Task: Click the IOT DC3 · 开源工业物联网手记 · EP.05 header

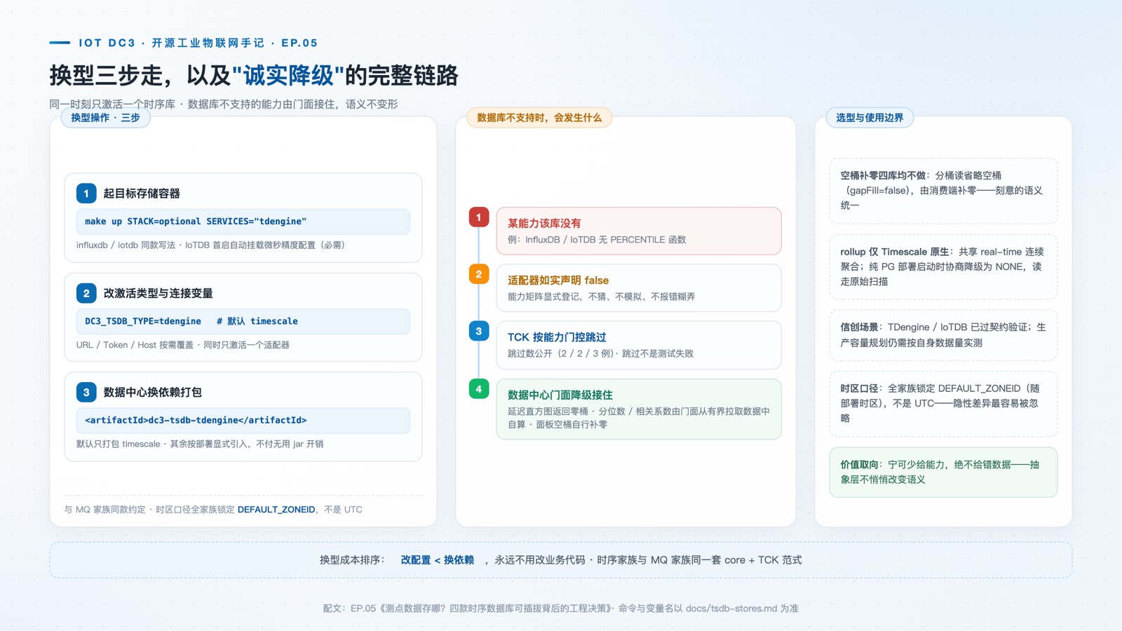Action: coord(198,43)
